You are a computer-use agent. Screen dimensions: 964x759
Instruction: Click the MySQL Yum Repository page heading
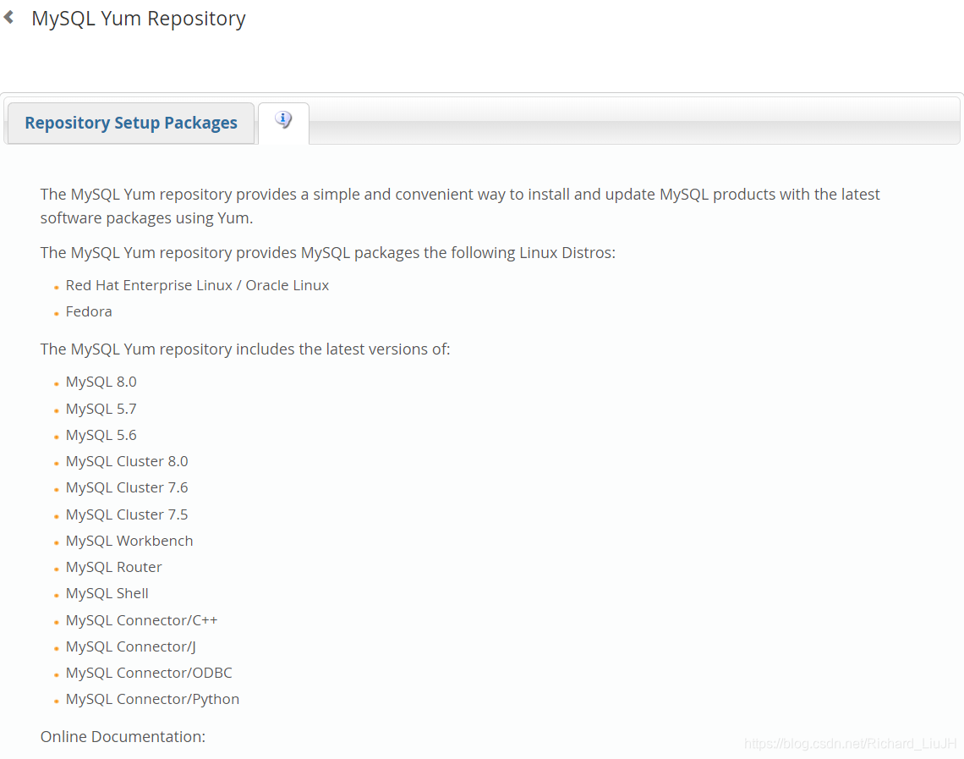[139, 19]
